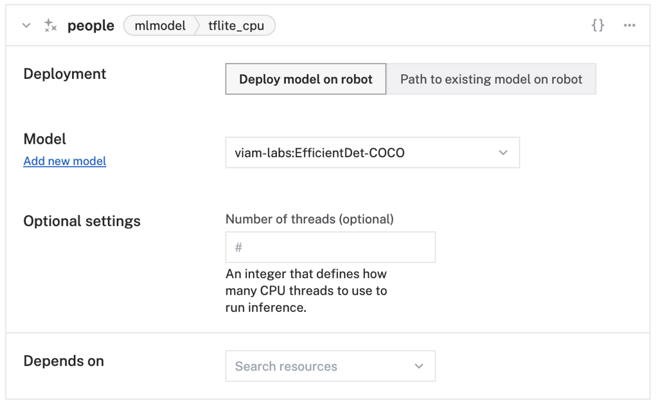
Task: Click the chevron inside the model selector
Action: (x=503, y=152)
